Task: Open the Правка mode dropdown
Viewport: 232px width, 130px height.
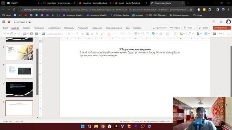Action: tap(204, 28)
